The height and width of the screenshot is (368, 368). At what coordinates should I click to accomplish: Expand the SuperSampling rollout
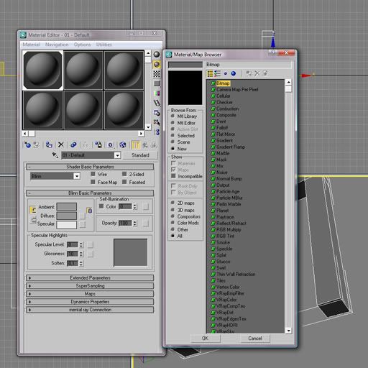pos(90,285)
